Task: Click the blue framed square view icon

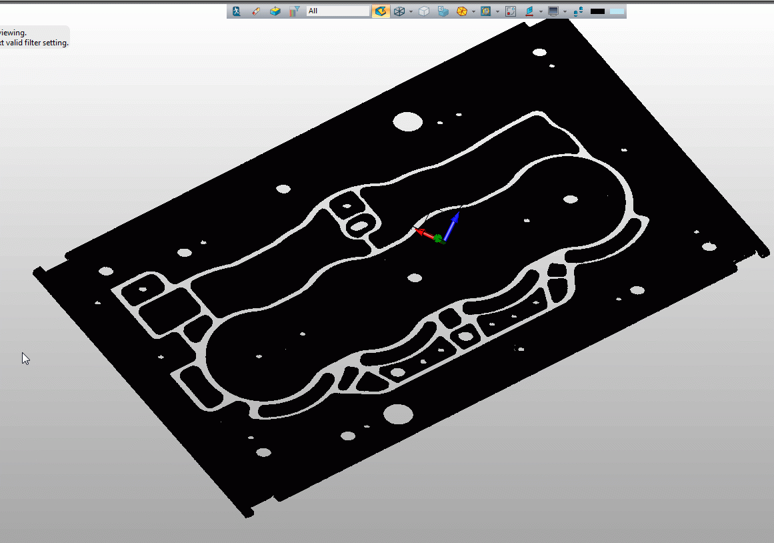Action: 486,11
